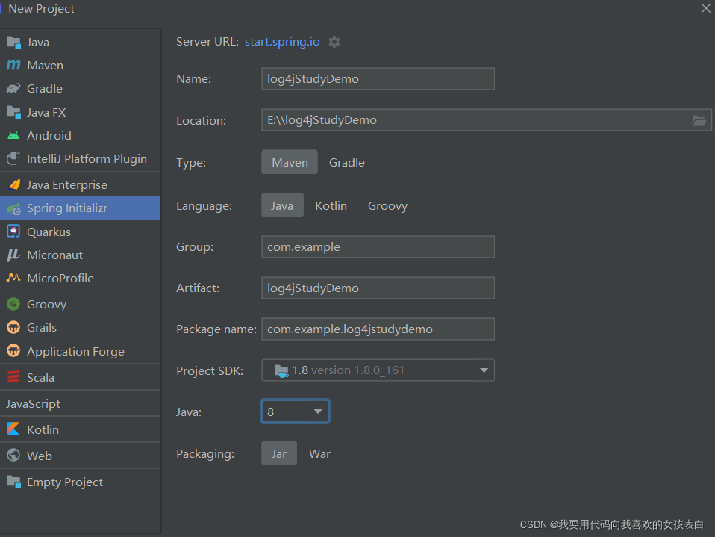The image size is (715, 537).
Task: Click the Spring Initializr leaf icon
Action: pos(13,208)
